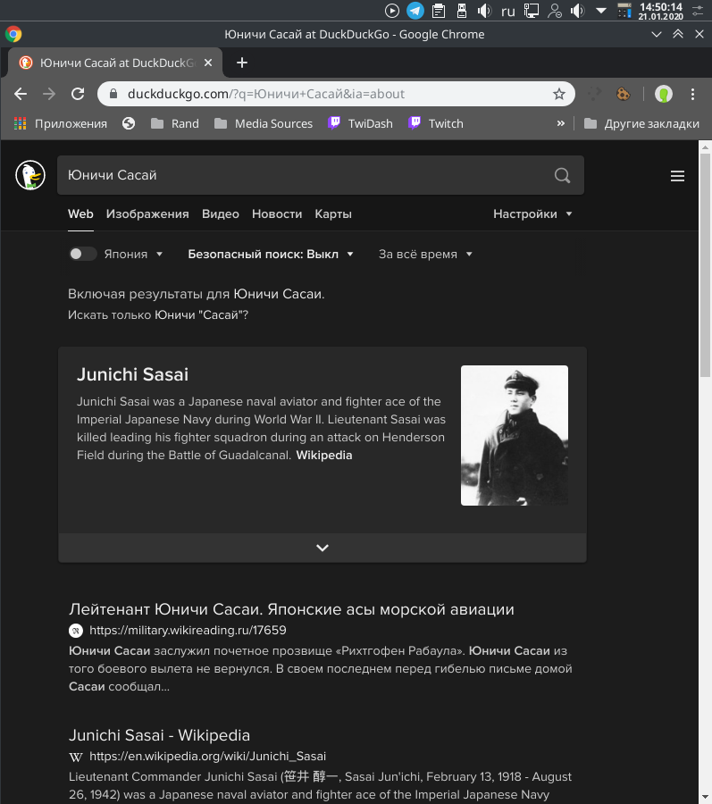Click Искать только Юничи "Сасай" link
This screenshot has width=712, height=804.
coord(158,314)
